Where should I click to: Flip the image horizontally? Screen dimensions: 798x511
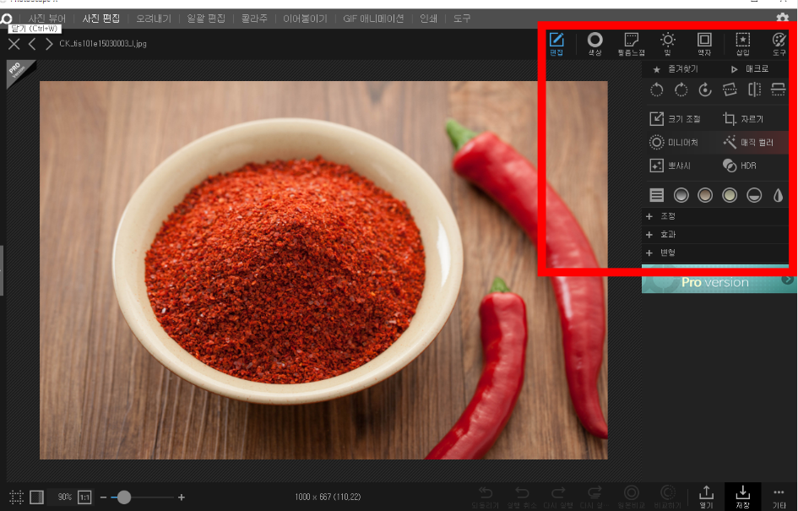tap(754, 90)
